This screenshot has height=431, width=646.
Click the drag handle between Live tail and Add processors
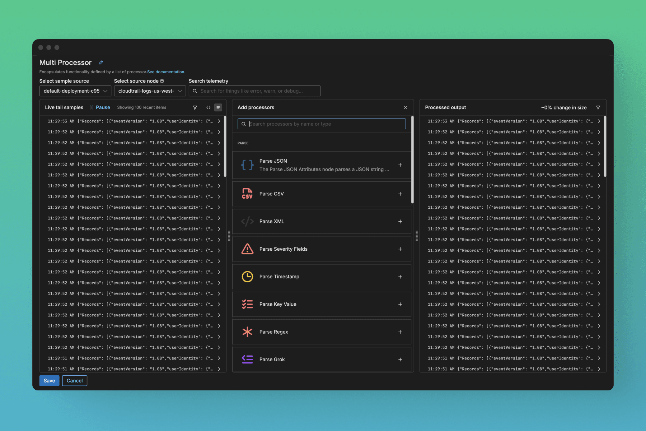point(229,236)
